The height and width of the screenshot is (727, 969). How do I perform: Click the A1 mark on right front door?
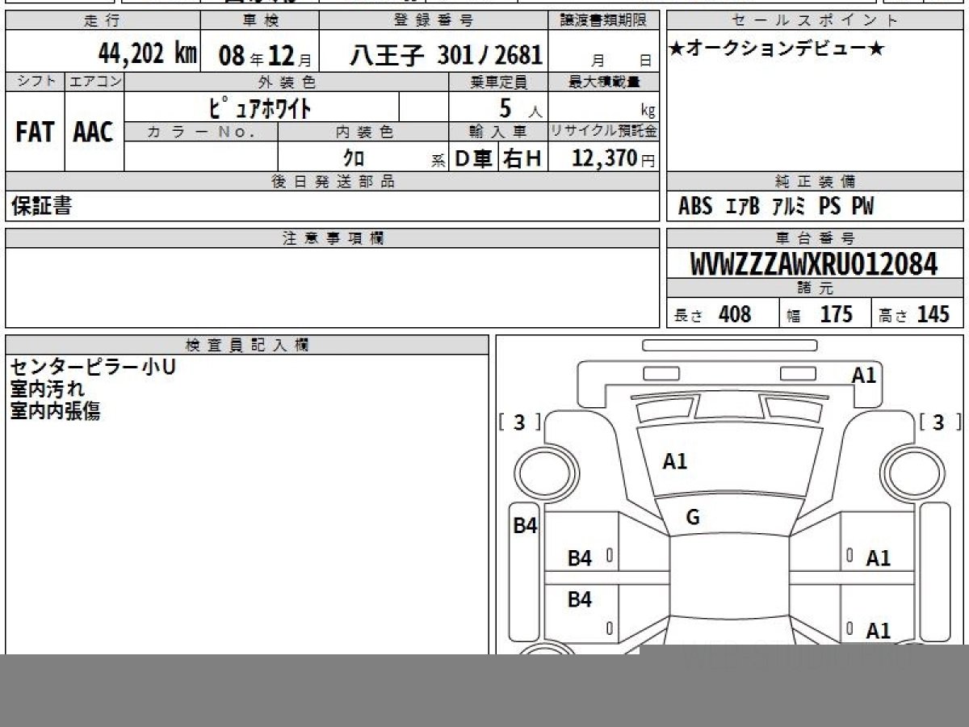tap(878, 557)
